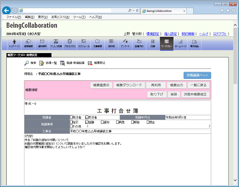Click the 契約情報 link
The height and width of the screenshot is (187, 239).
tap(188, 34)
